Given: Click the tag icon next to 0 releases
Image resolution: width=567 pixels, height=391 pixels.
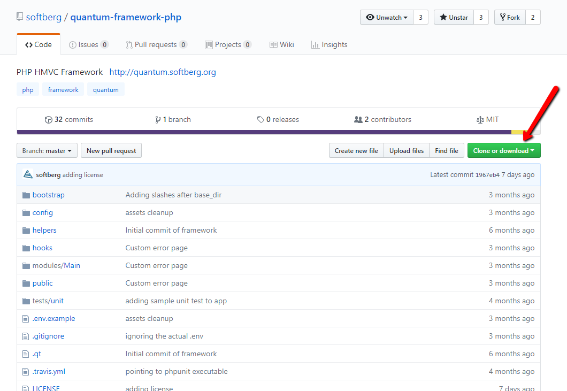Looking at the screenshot, I should click(x=260, y=120).
